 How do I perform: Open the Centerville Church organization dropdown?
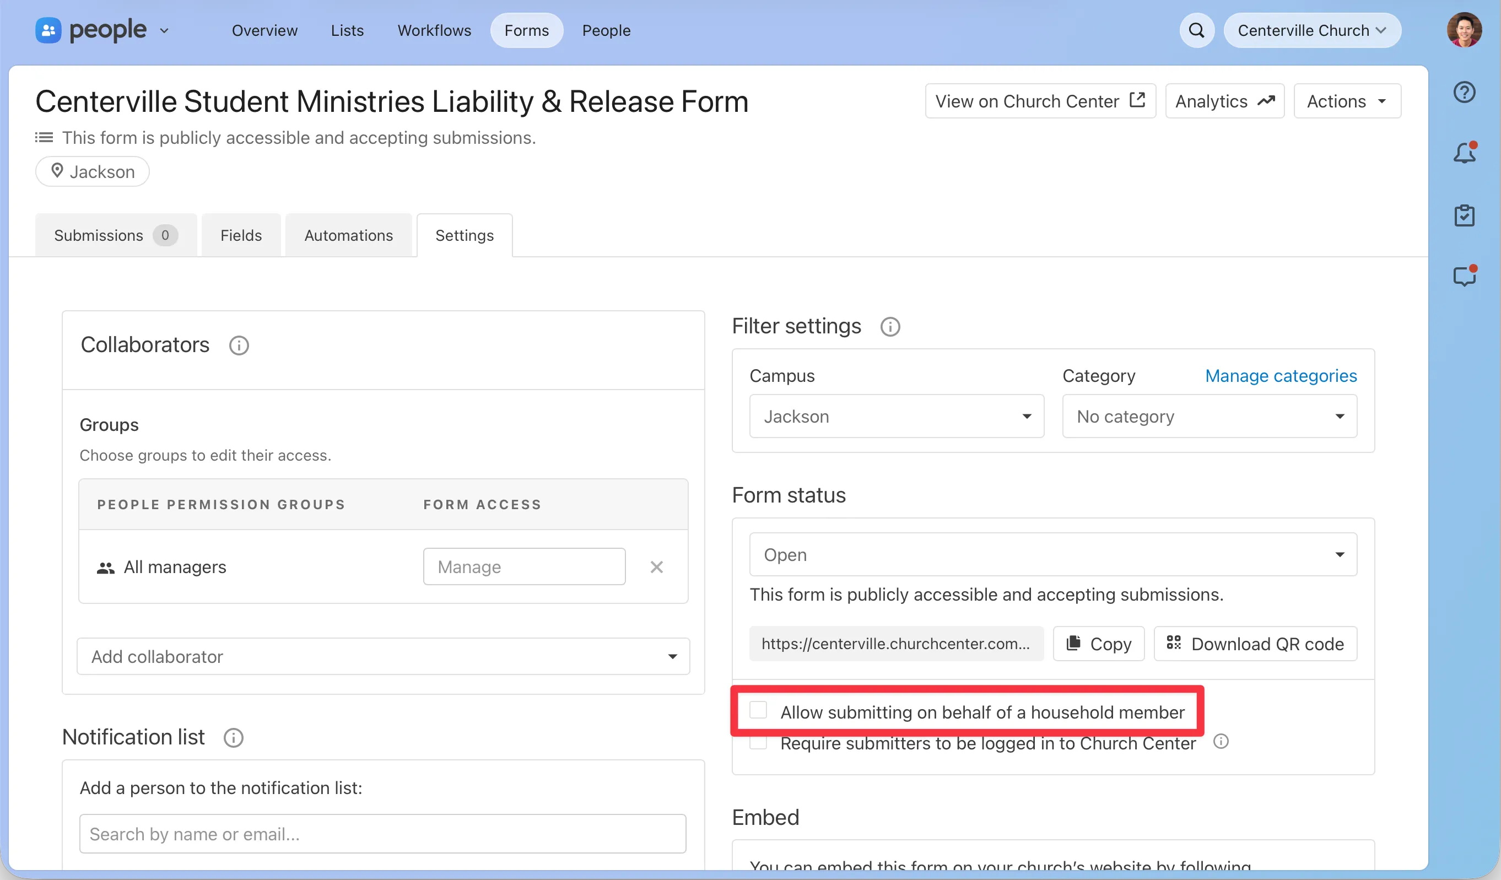(1312, 30)
